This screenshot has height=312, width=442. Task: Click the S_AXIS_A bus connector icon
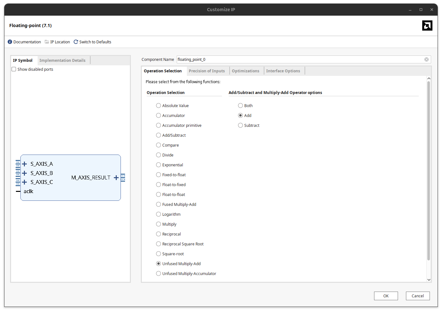coord(18,164)
